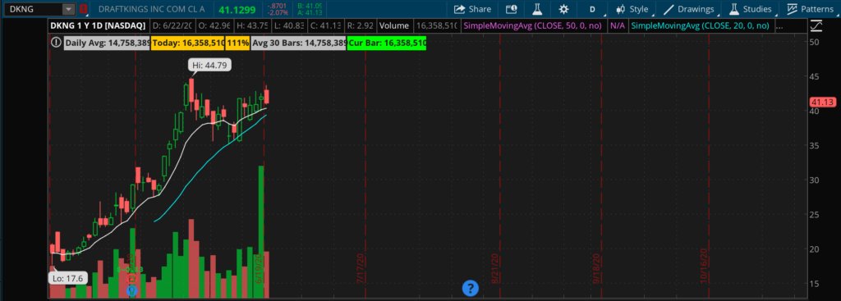The image size is (841, 301).
Task: Click the 10/16/20 expiration date marker
Action: pos(704,265)
